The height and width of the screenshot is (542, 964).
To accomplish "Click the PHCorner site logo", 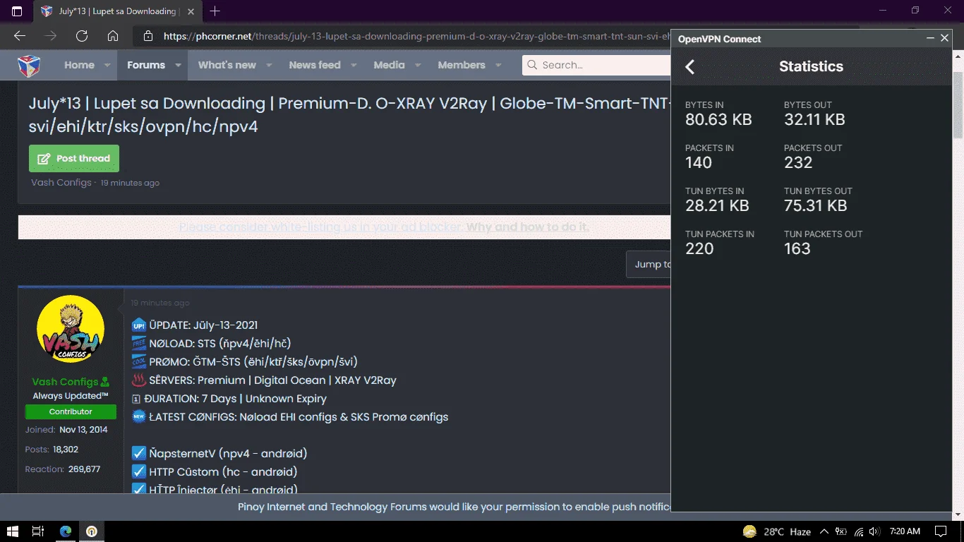I will pyautogui.click(x=29, y=65).
